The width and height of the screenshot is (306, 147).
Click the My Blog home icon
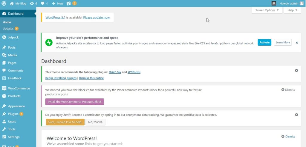coord(12,4)
